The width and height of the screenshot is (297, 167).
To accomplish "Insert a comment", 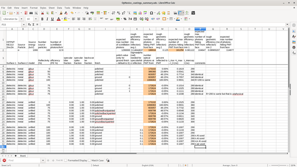I will [x=164, y=13].
